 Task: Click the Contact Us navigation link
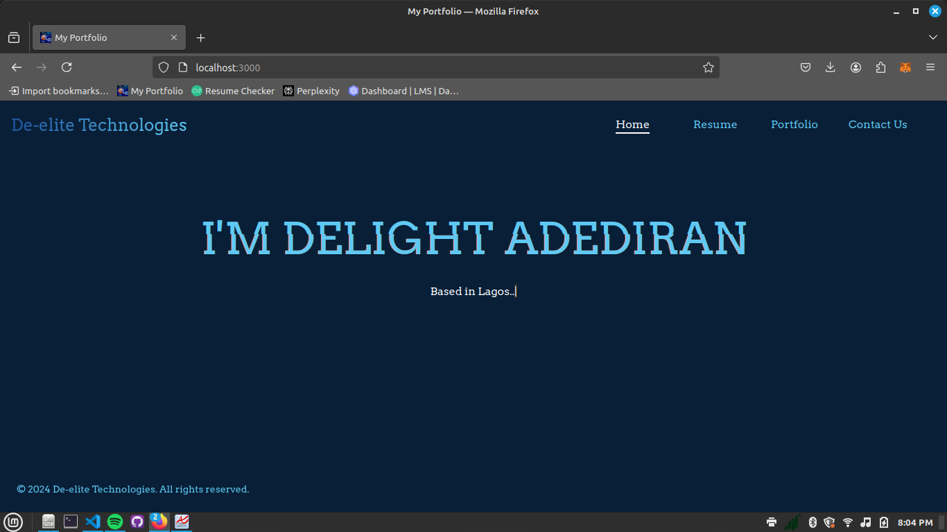(x=877, y=125)
